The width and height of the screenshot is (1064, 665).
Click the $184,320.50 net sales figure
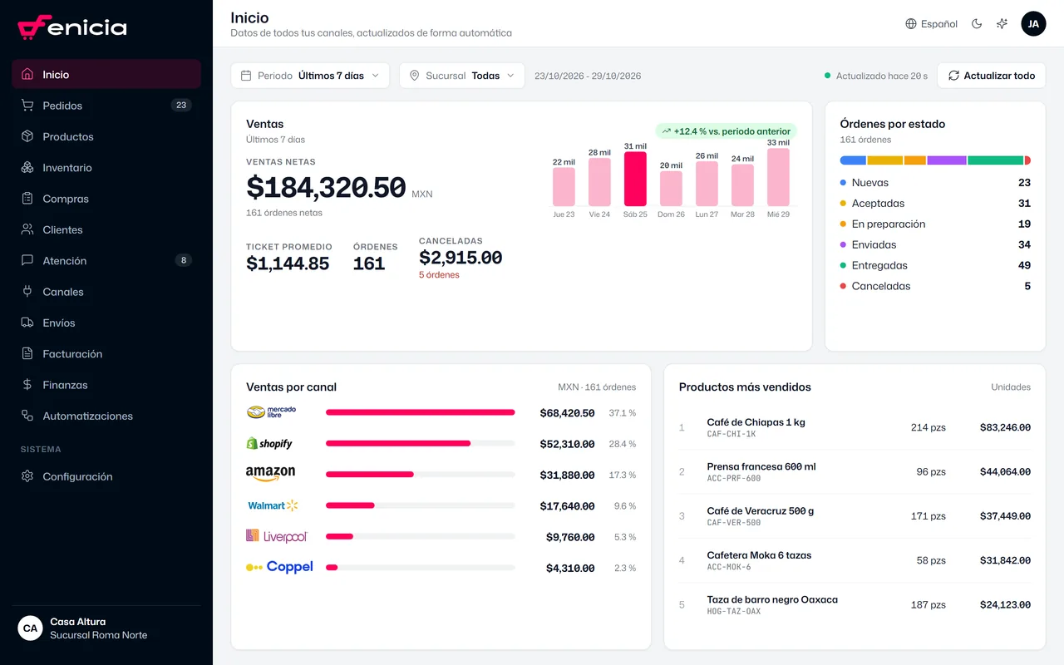(x=326, y=188)
